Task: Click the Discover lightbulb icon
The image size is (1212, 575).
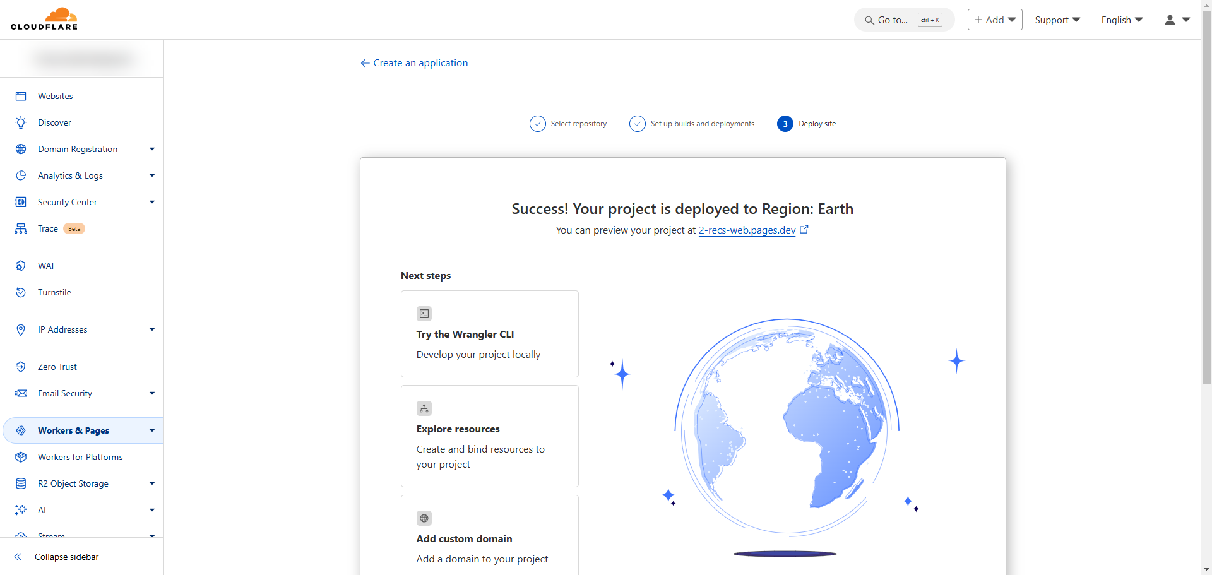Action: tap(21, 122)
